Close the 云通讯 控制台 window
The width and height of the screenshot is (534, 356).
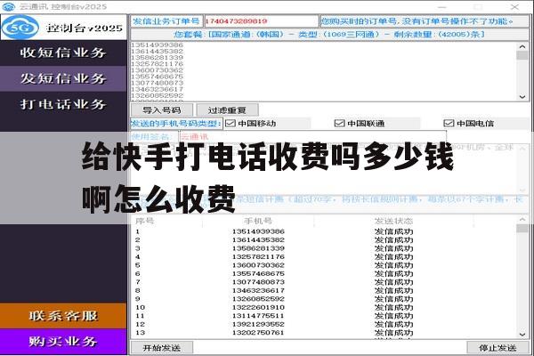coord(514,6)
